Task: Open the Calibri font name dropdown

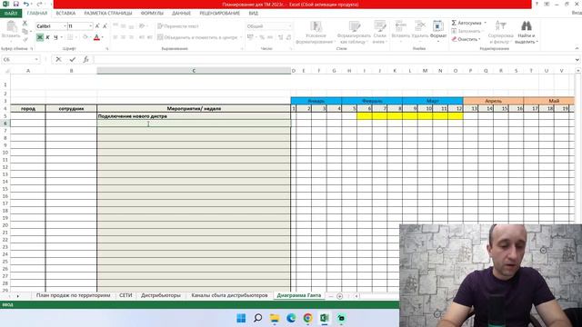Action: [65, 26]
